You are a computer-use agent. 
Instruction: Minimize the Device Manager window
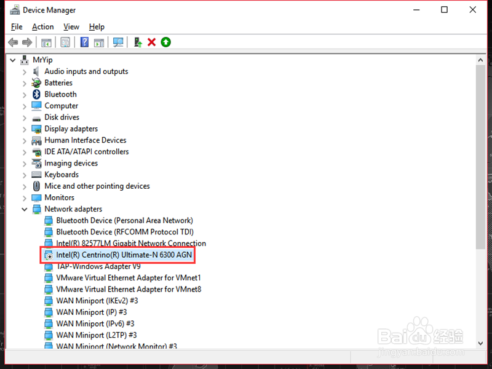click(416, 10)
